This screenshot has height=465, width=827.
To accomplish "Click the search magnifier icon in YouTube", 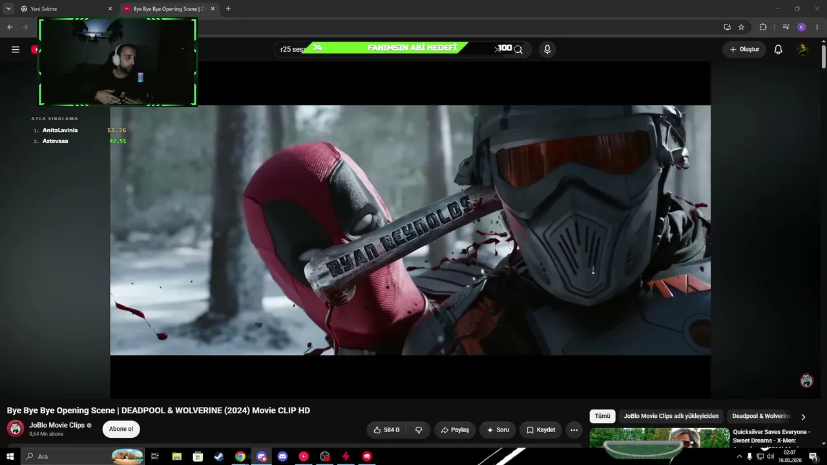I will coord(518,50).
